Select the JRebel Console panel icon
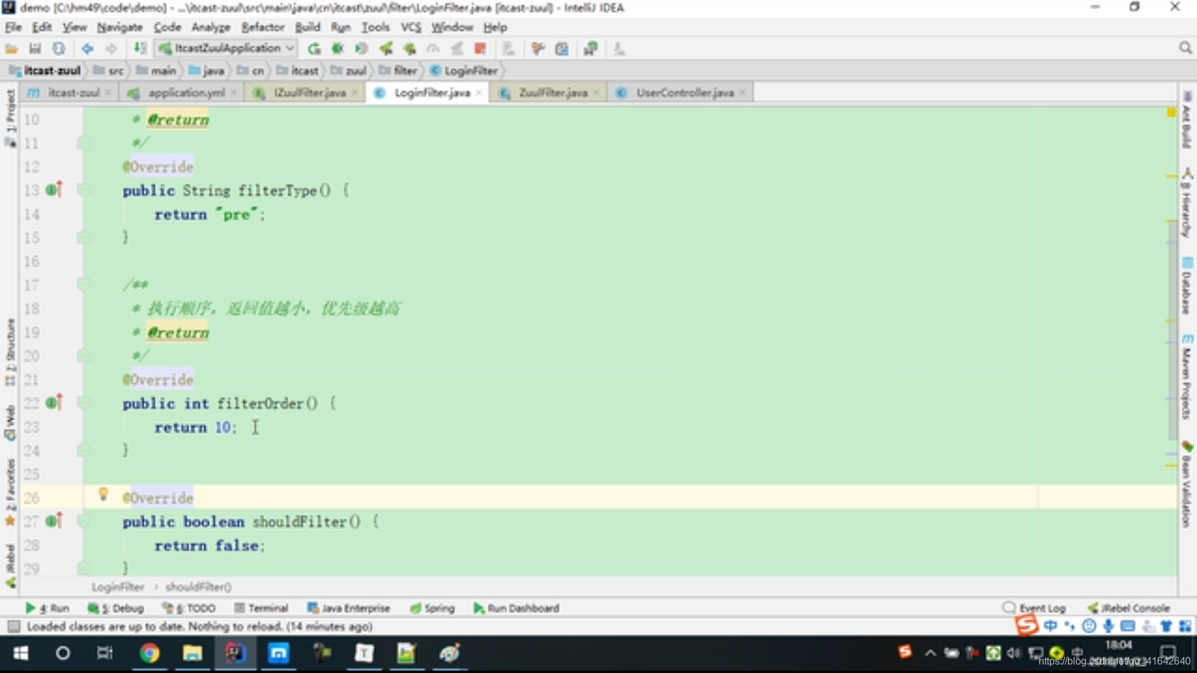Screen dimensions: 1197x673 pos(1092,608)
